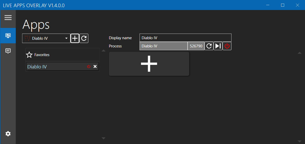Switch to the Apps monitor sidebar tab
The width and height of the screenshot is (305, 144).
[8, 36]
